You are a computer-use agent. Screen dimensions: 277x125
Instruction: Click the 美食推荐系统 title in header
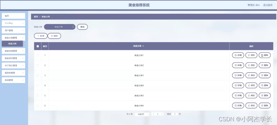point(139,5)
